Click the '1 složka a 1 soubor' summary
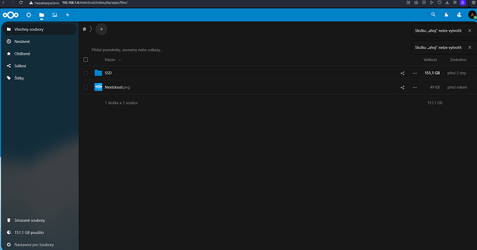 pos(121,103)
